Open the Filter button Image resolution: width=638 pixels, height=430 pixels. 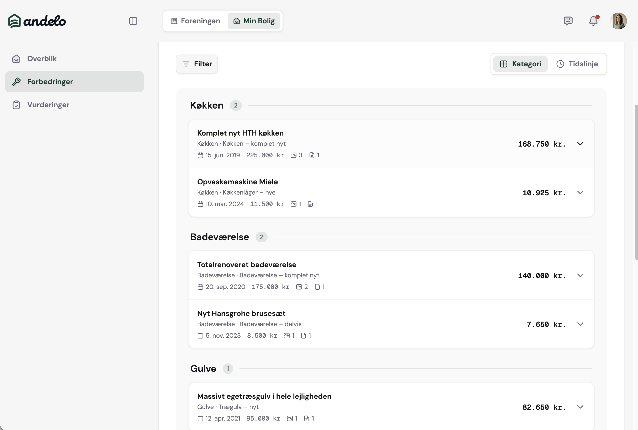click(197, 64)
